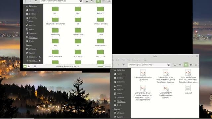
Task: Collapse Devices section in Music window
Action: click(x=25, y=45)
